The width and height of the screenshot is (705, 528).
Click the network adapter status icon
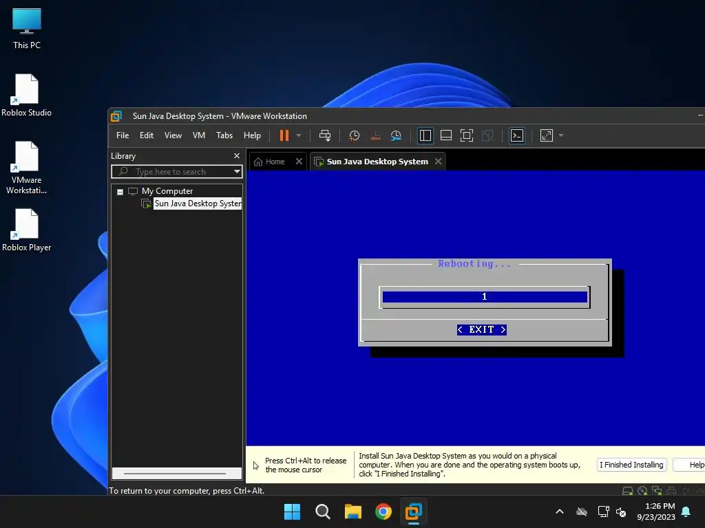click(657, 491)
